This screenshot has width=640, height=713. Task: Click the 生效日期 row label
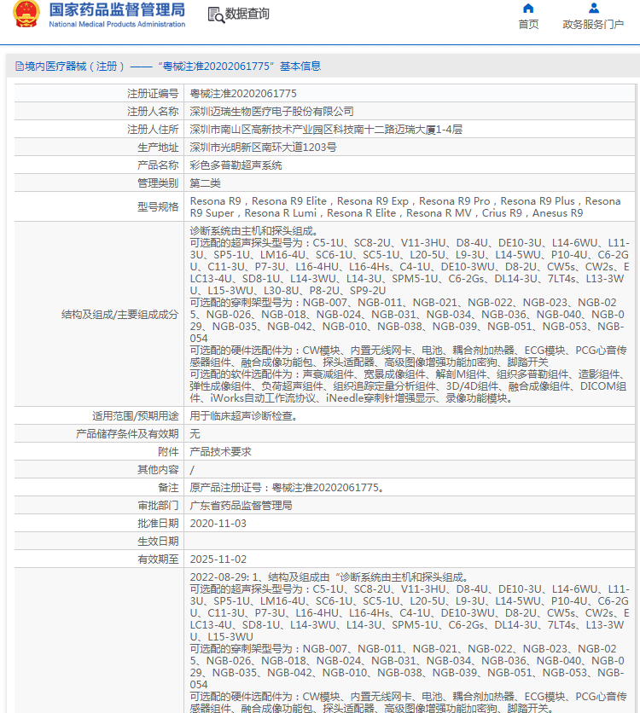click(159, 542)
